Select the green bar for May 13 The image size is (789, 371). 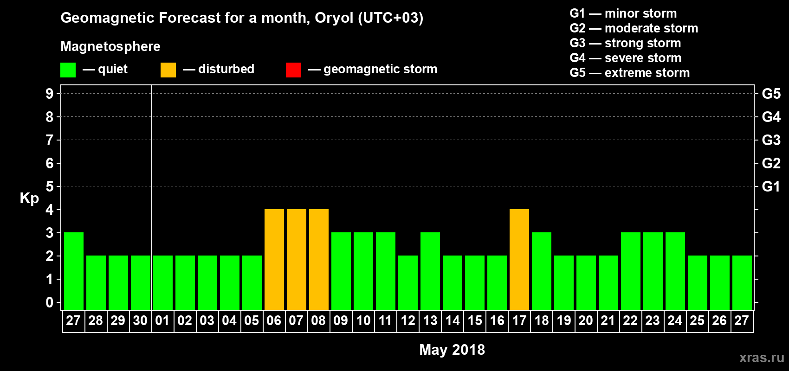point(430,271)
